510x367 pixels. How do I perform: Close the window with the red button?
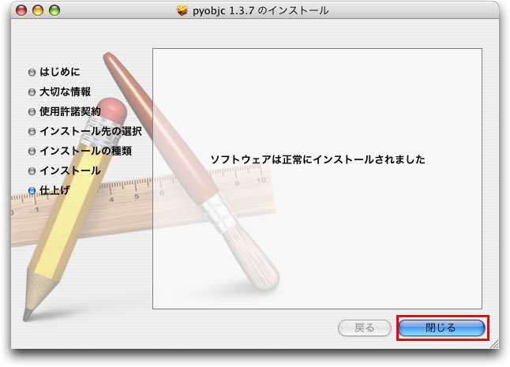tap(21, 10)
